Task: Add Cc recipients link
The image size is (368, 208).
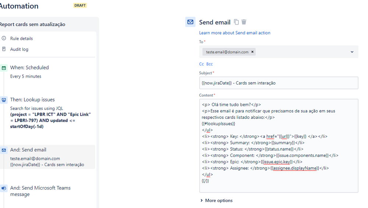Action: (201, 64)
